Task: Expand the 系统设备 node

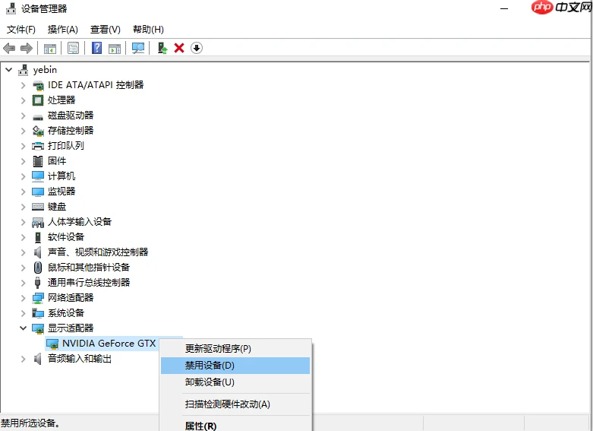Action: click(23, 313)
